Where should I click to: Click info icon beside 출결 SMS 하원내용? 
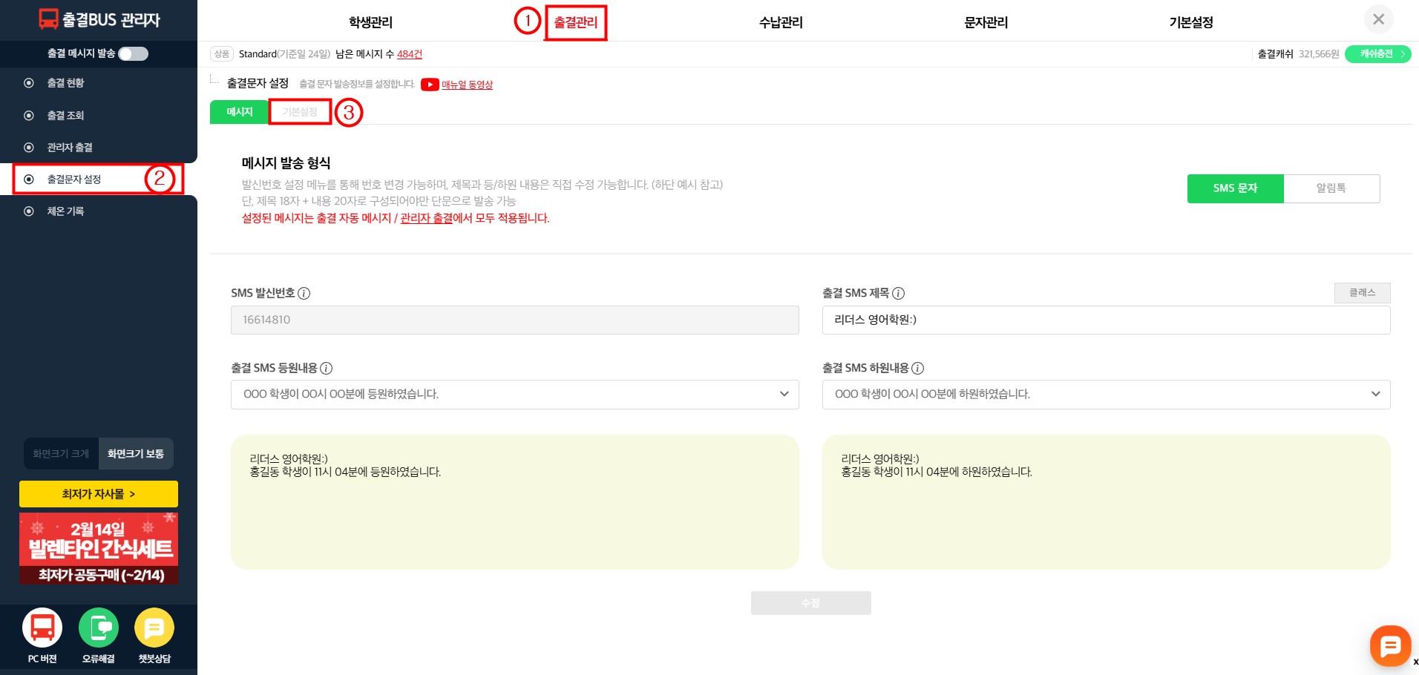pyautogui.click(x=917, y=368)
